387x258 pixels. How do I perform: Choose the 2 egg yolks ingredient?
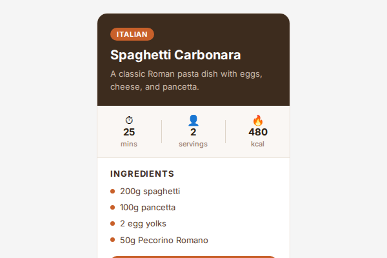[143, 224]
